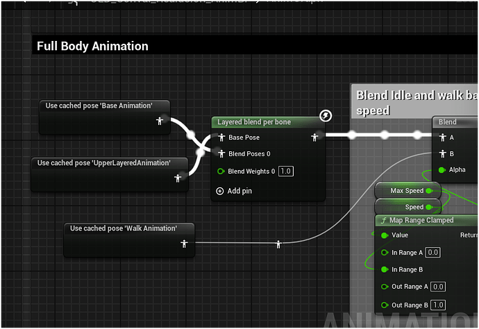This screenshot has width=479, height=329.
Task: Click the fast path lightning icon
Action: [x=326, y=116]
